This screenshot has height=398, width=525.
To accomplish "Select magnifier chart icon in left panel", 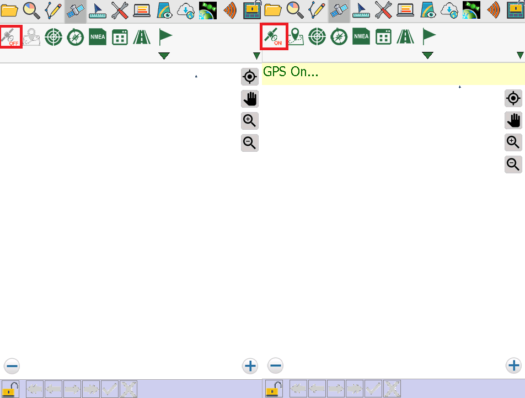I will click(31, 10).
